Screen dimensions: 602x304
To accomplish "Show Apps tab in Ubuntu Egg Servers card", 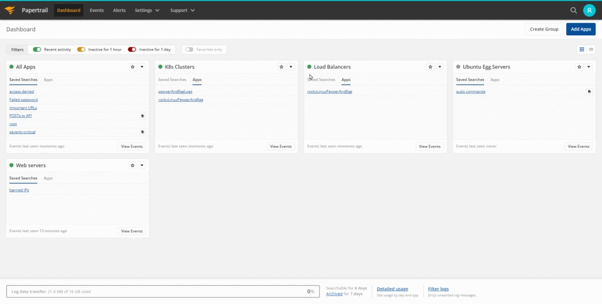I will (x=495, y=80).
